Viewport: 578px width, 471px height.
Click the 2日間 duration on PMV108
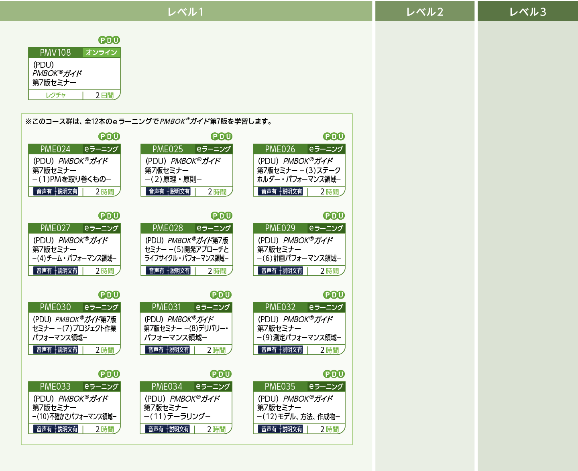105,95
